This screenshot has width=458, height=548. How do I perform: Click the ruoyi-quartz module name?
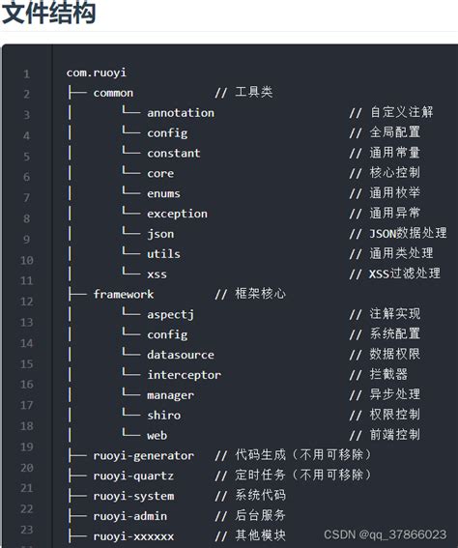tap(133, 476)
